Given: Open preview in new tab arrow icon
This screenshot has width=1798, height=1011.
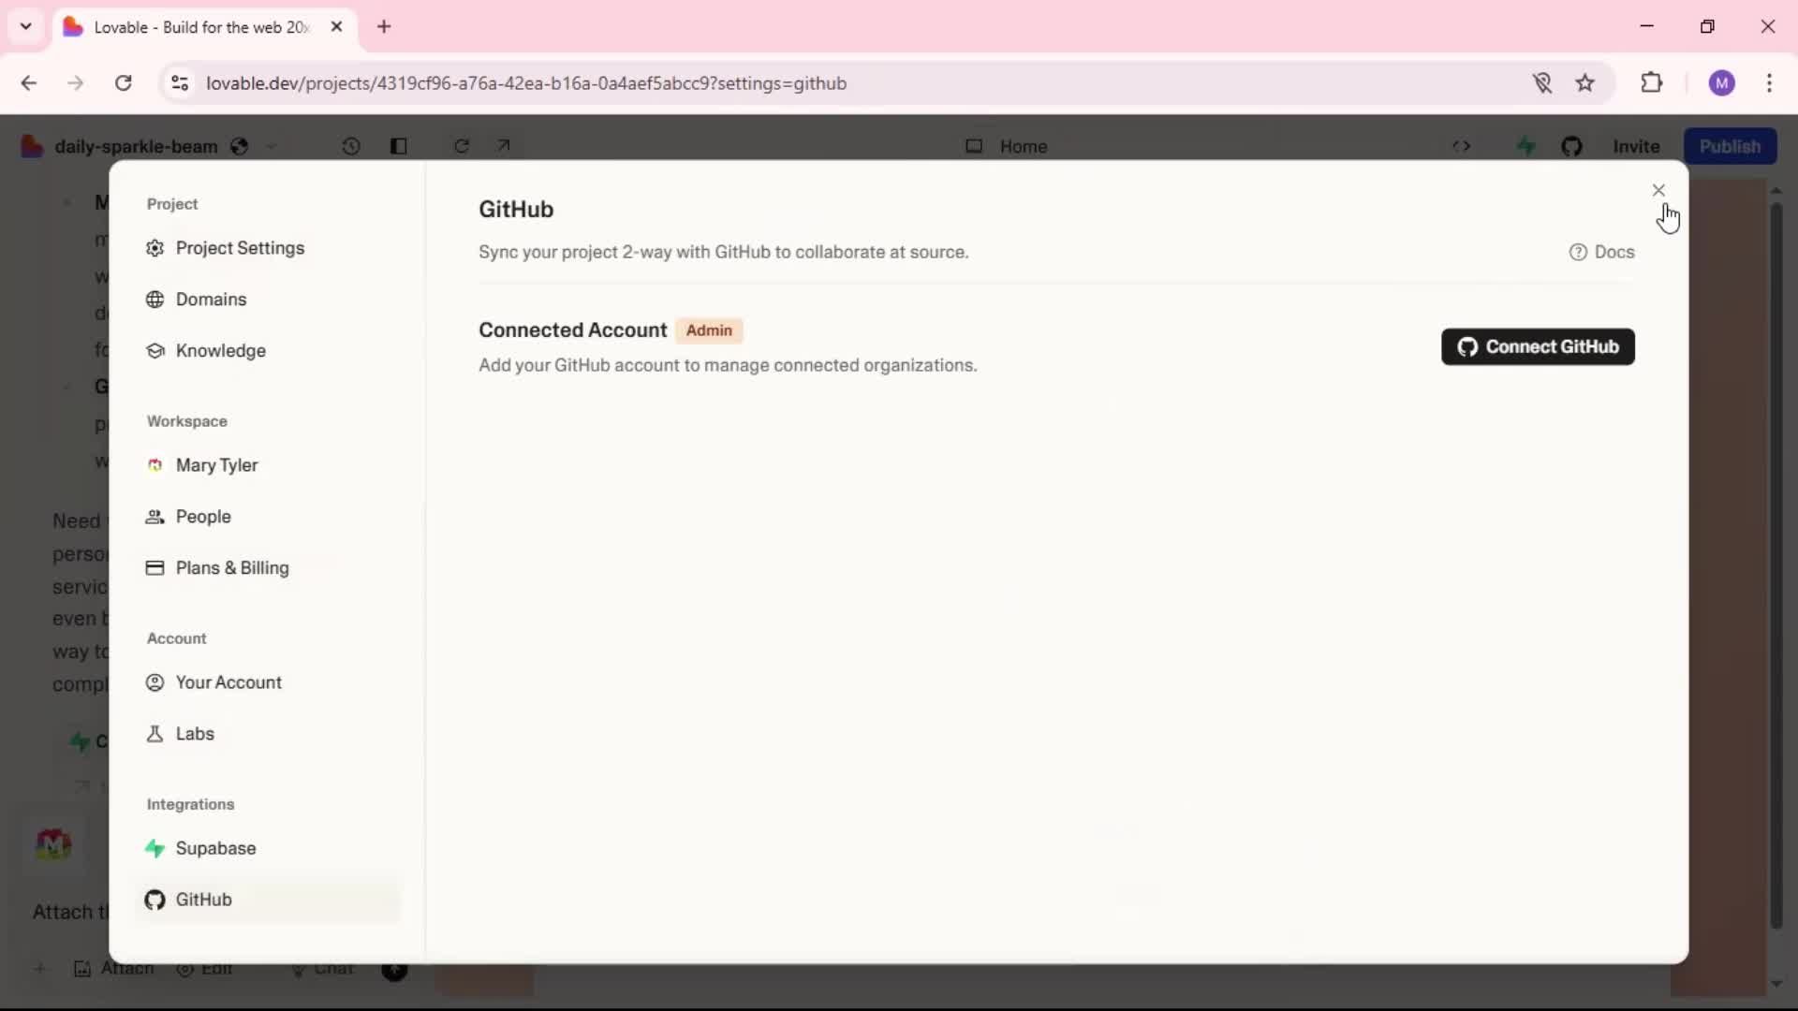Looking at the screenshot, I should 504,145.
